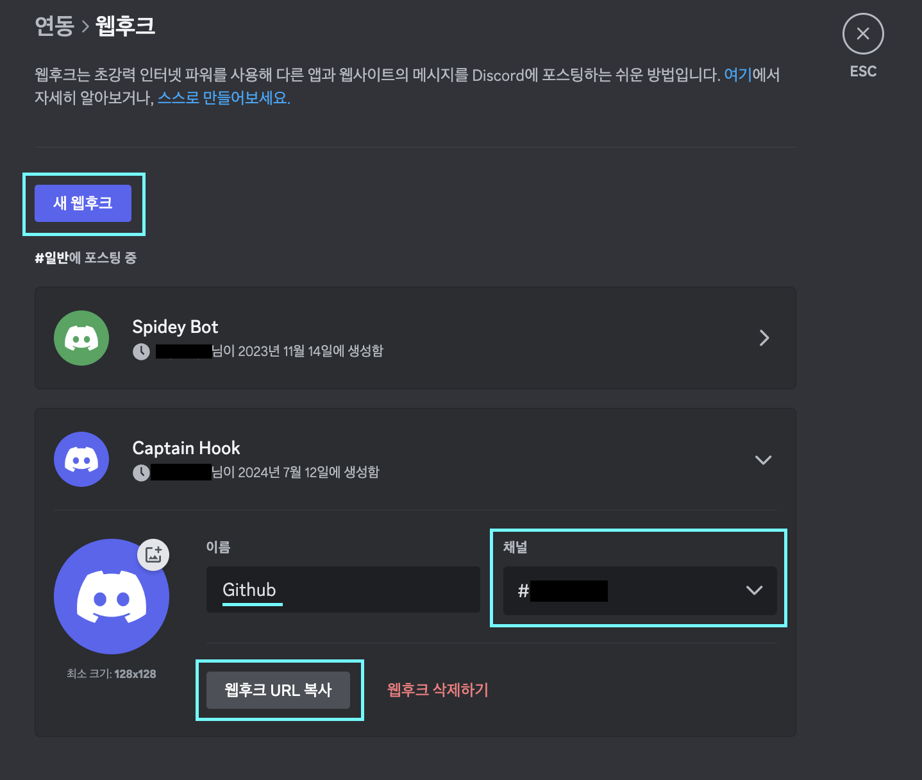Image resolution: width=922 pixels, height=780 pixels.
Task: Click the Captain Hook avatar icon
Action: (x=81, y=459)
